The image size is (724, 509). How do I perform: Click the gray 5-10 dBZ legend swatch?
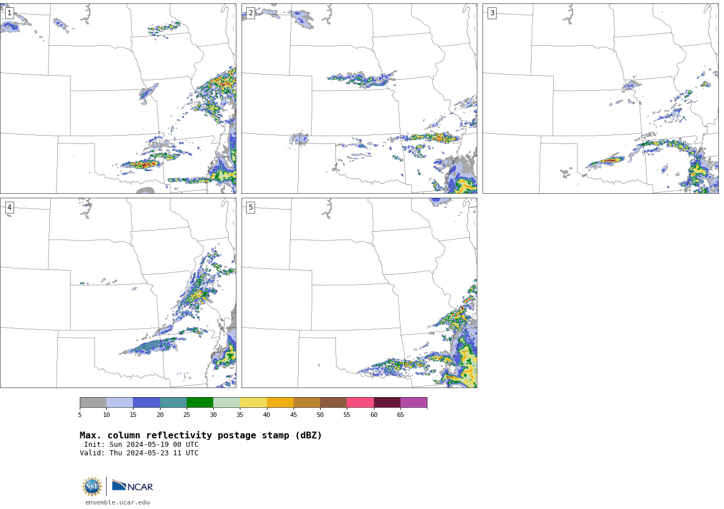point(93,403)
